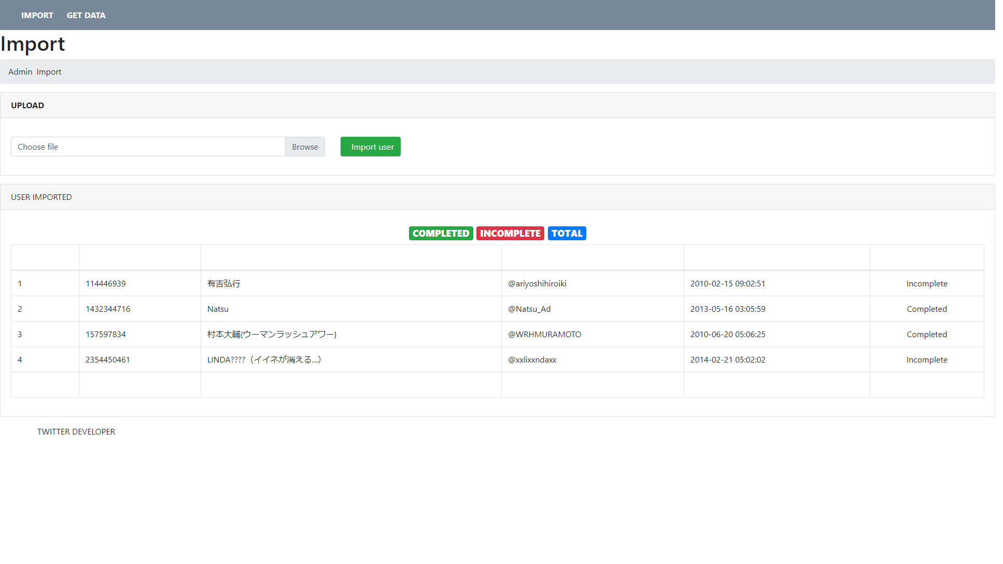
Task: Click the Incomplete status of row 1
Action: (927, 283)
